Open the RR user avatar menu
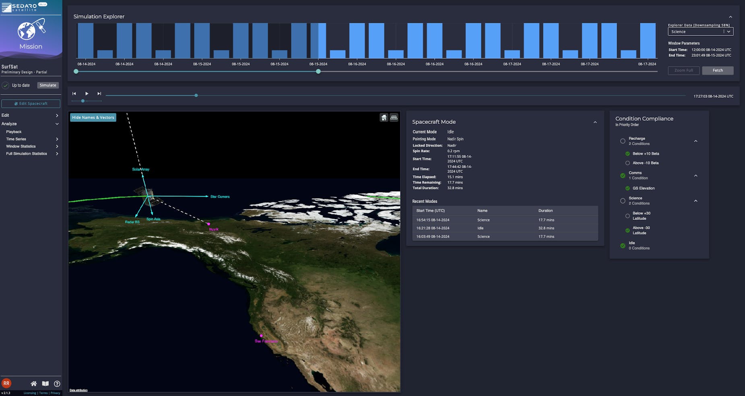Viewport: 745px width, 396px height. click(6, 383)
